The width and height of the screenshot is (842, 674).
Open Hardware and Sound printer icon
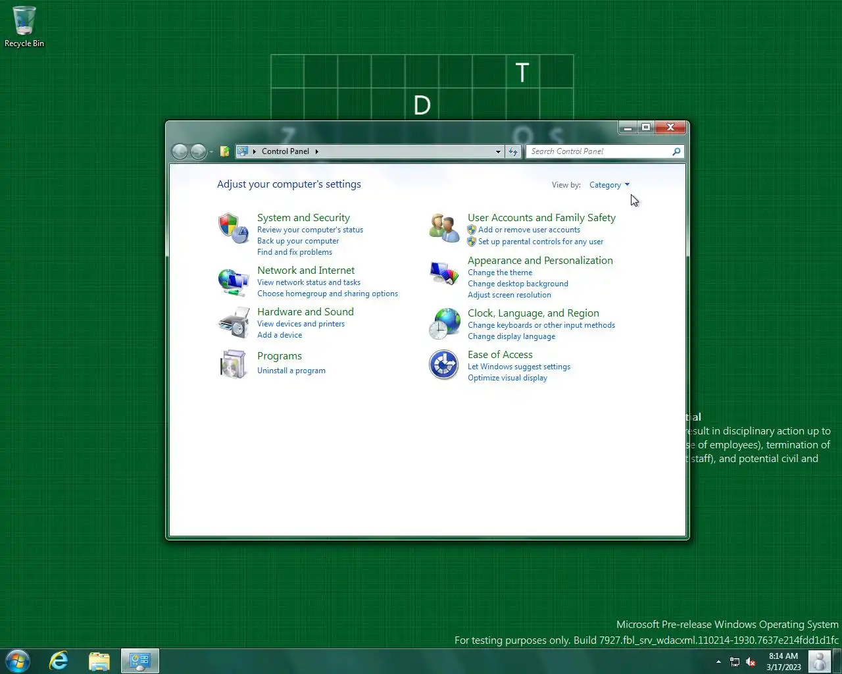pyautogui.click(x=234, y=323)
